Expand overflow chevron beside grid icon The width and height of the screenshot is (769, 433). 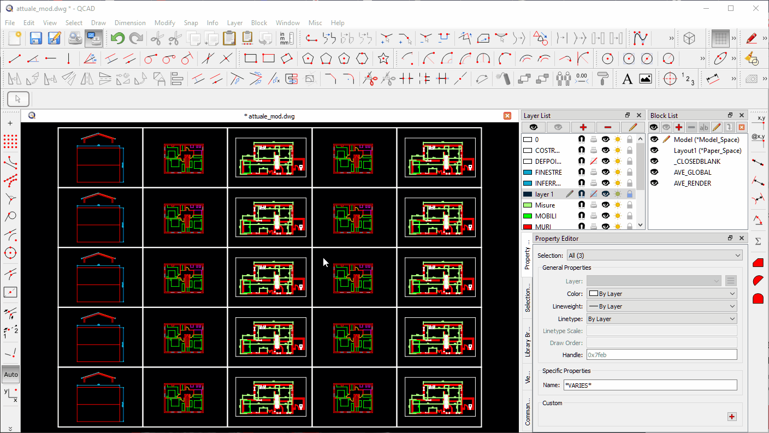point(735,38)
